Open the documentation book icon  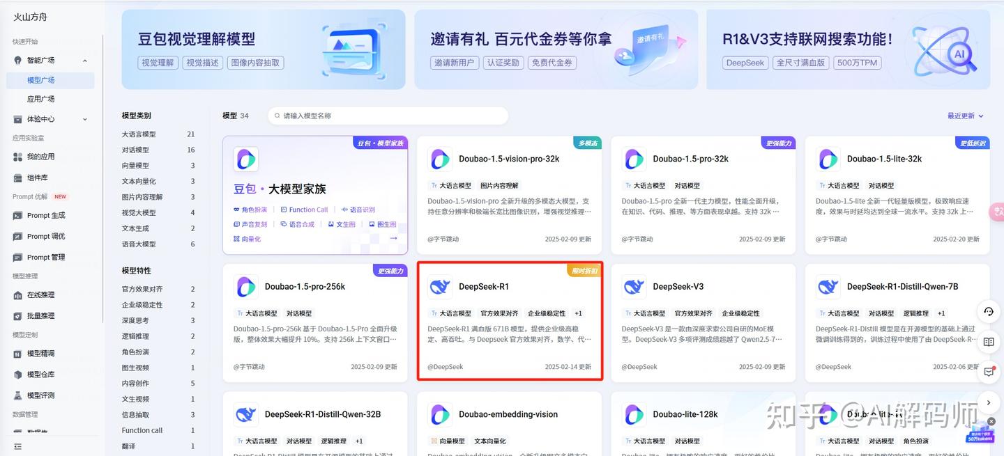989,342
